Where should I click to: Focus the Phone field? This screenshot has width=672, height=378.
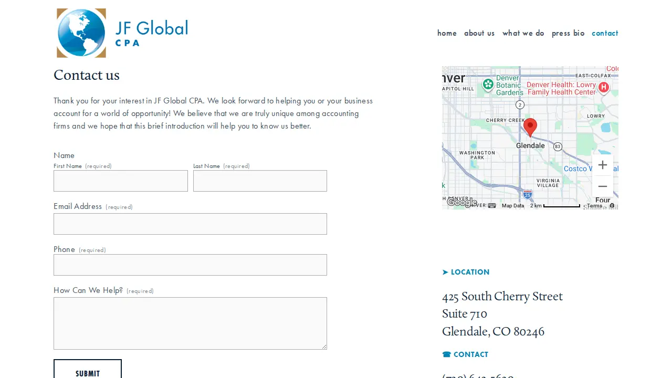190,265
